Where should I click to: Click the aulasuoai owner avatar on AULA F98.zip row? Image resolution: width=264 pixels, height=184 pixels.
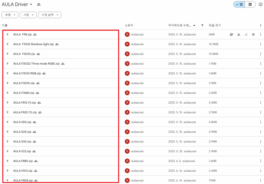[x=127, y=34]
